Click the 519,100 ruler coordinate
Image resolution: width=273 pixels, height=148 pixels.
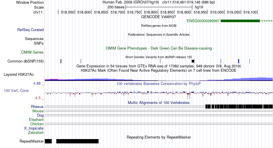click(250, 12)
